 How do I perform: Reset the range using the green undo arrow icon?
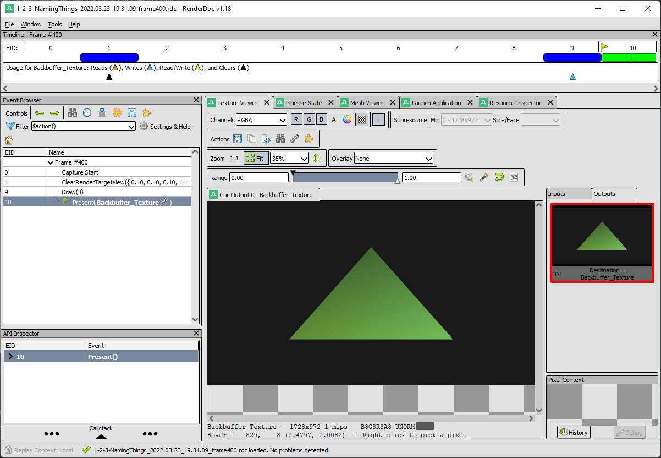(499, 177)
